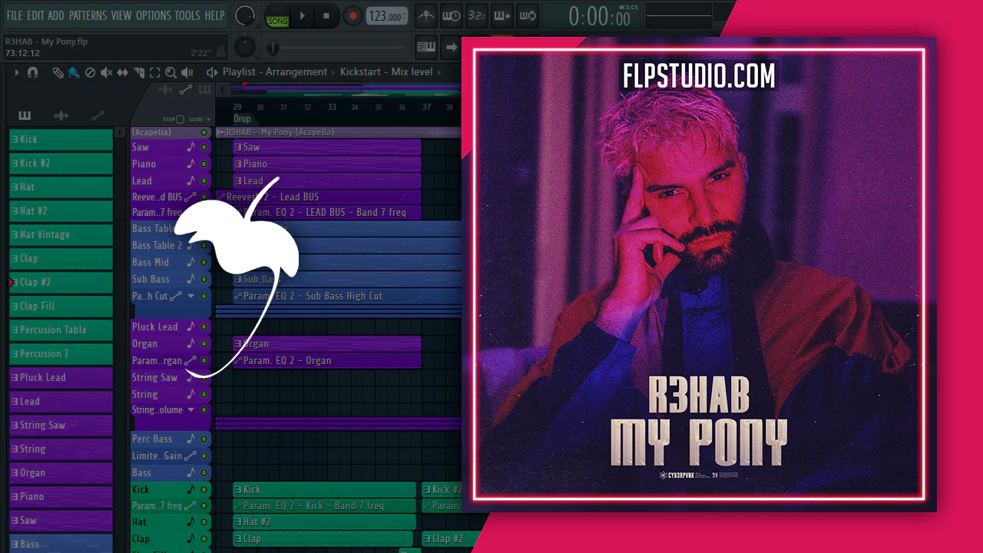Click the master volume knob
983x553 pixels.
pyautogui.click(x=245, y=15)
